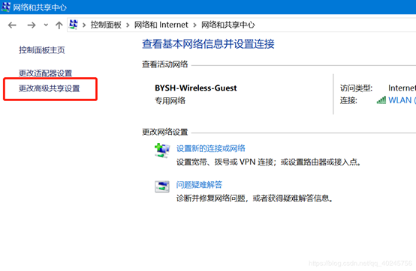Select 控制面板 breadcrumb item
This screenshot has height=271, width=416.
point(106,25)
